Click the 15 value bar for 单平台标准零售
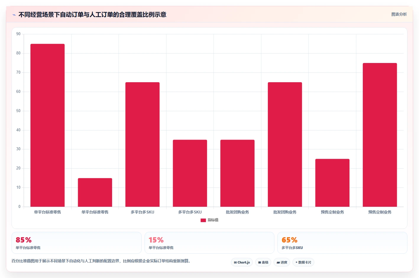This screenshot has width=419, height=278. tap(95, 193)
